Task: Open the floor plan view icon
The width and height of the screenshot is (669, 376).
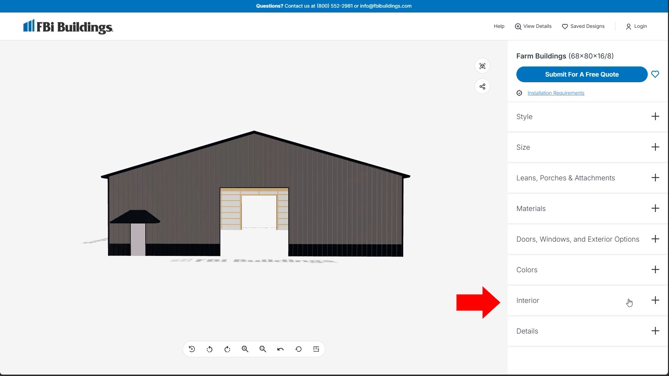Action: [x=316, y=349]
